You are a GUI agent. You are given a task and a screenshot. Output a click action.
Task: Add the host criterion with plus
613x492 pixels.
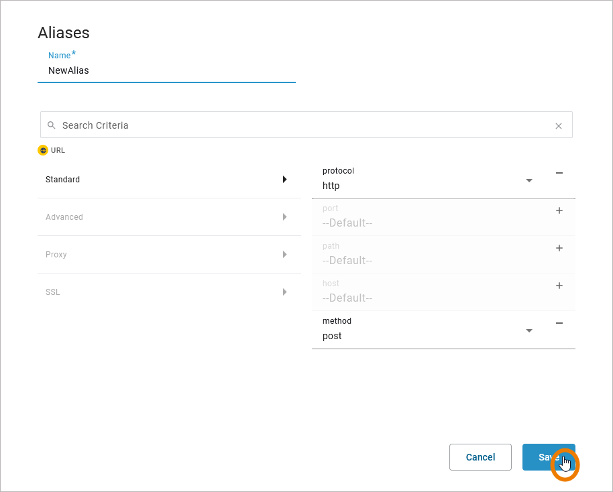(559, 286)
